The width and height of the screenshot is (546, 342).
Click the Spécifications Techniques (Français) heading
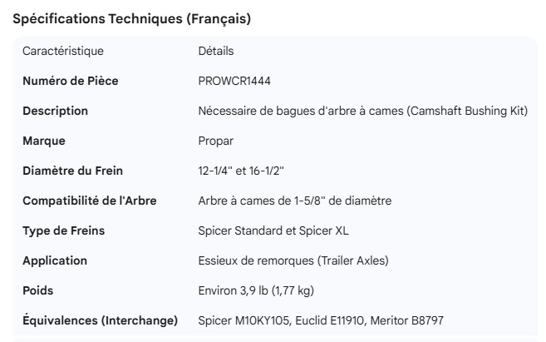(132, 19)
